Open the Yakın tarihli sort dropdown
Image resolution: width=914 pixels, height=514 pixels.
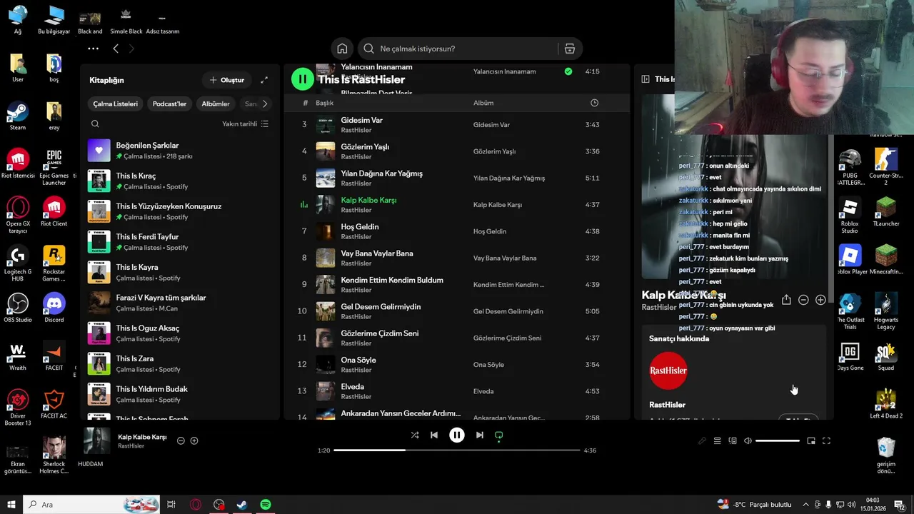coord(245,124)
